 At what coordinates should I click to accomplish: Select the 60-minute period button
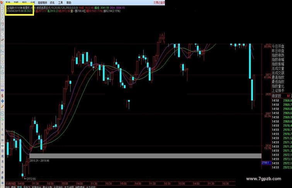(x=2, y=146)
